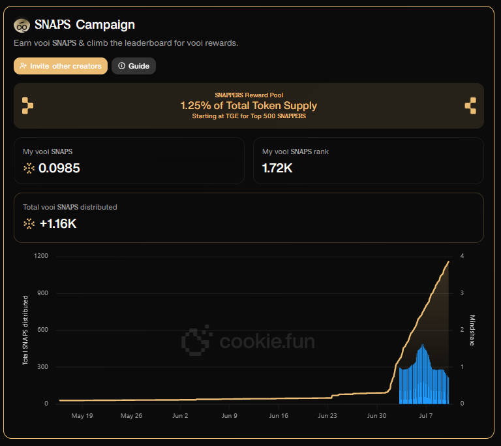
Task: Click the +1.16K distributed value
Action: pyautogui.click(x=58, y=223)
